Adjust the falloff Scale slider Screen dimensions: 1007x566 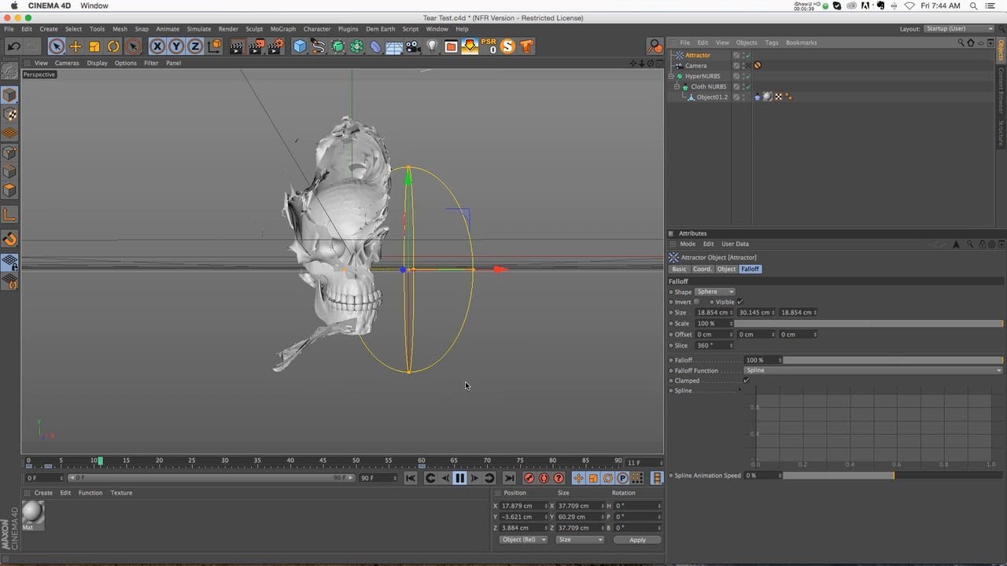pyautogui.click(x=869, y=323)
